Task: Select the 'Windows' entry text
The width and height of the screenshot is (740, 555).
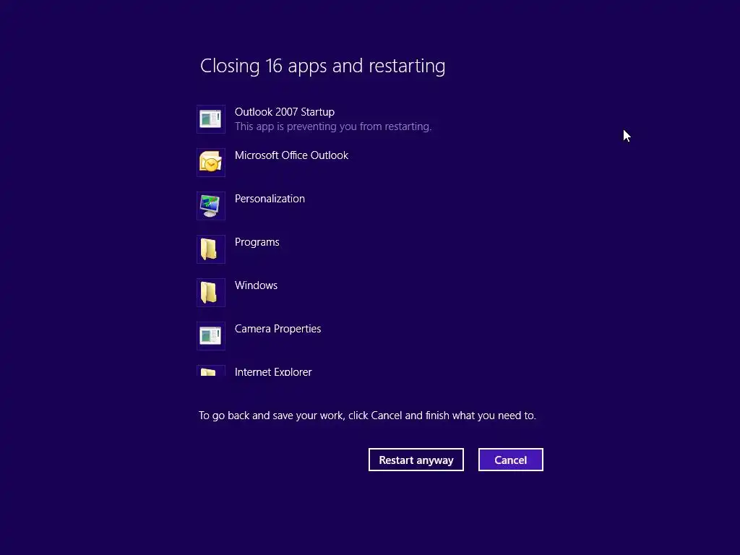Action: click(256, 285)
